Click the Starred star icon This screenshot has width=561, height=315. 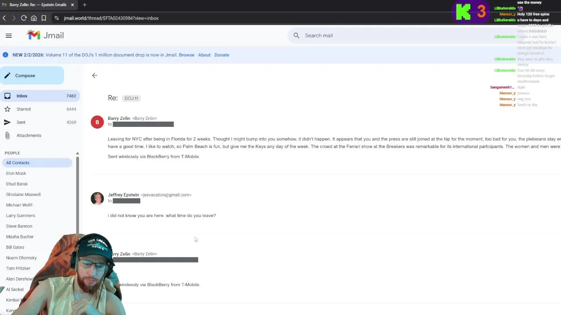click(x=7, y=109)
